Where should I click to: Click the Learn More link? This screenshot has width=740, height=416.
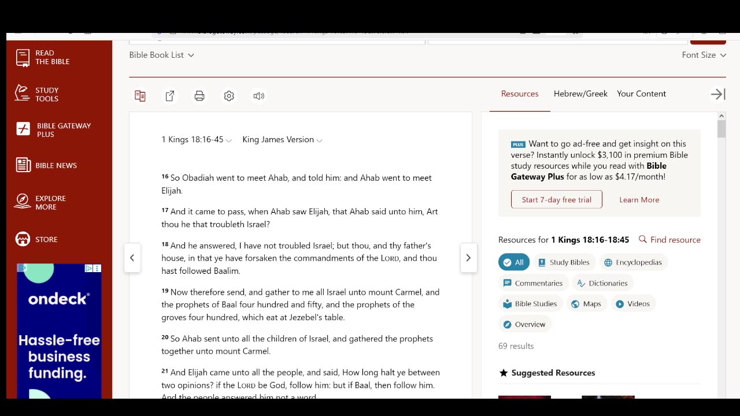[639, 200]
